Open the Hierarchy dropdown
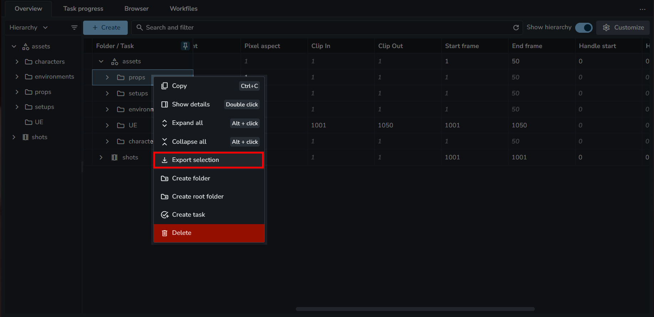This screenshot has height=317, width=654. (x=29, y=27)
